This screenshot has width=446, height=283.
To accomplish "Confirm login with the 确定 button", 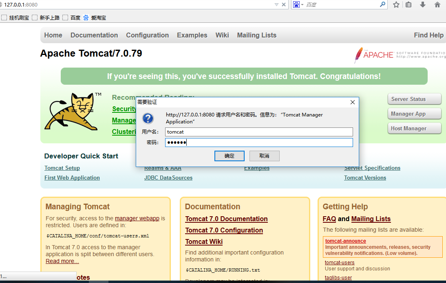I will [x=229, y=156].
